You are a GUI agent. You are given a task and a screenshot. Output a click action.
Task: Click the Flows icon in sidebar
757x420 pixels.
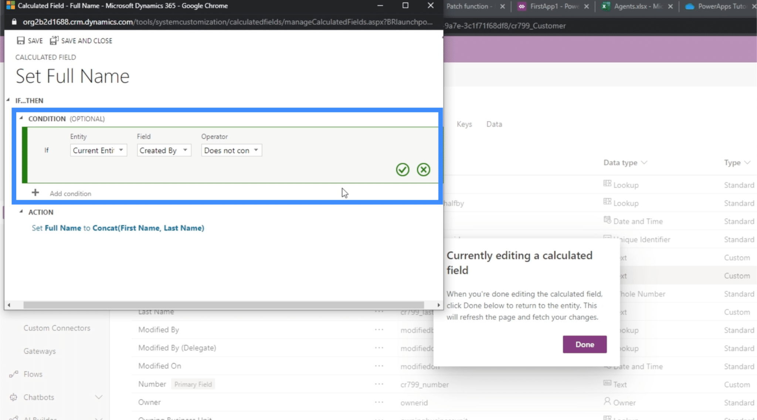point(14,374)
